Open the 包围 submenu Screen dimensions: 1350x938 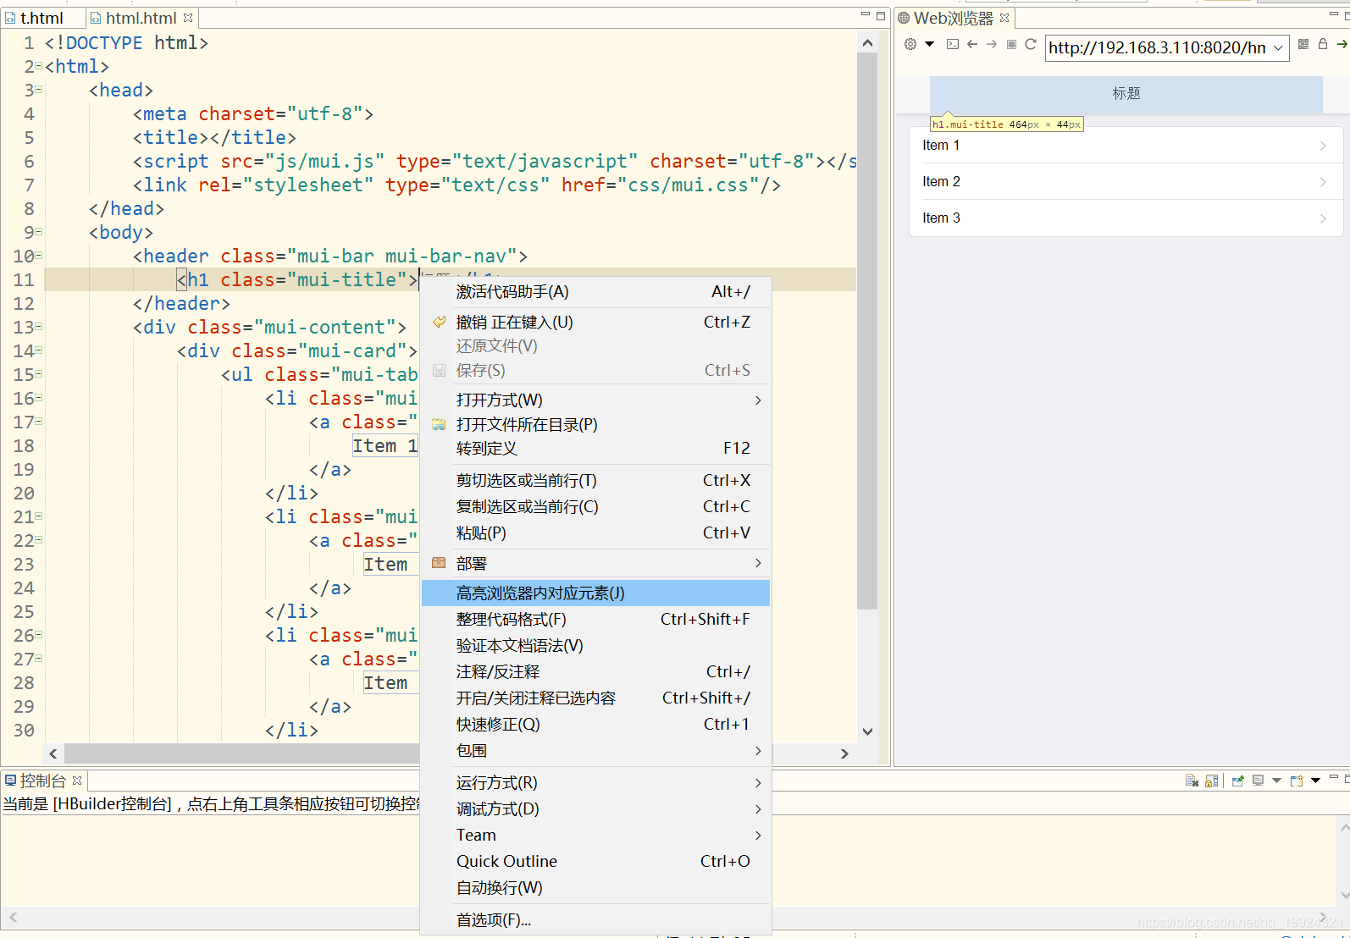595,751
